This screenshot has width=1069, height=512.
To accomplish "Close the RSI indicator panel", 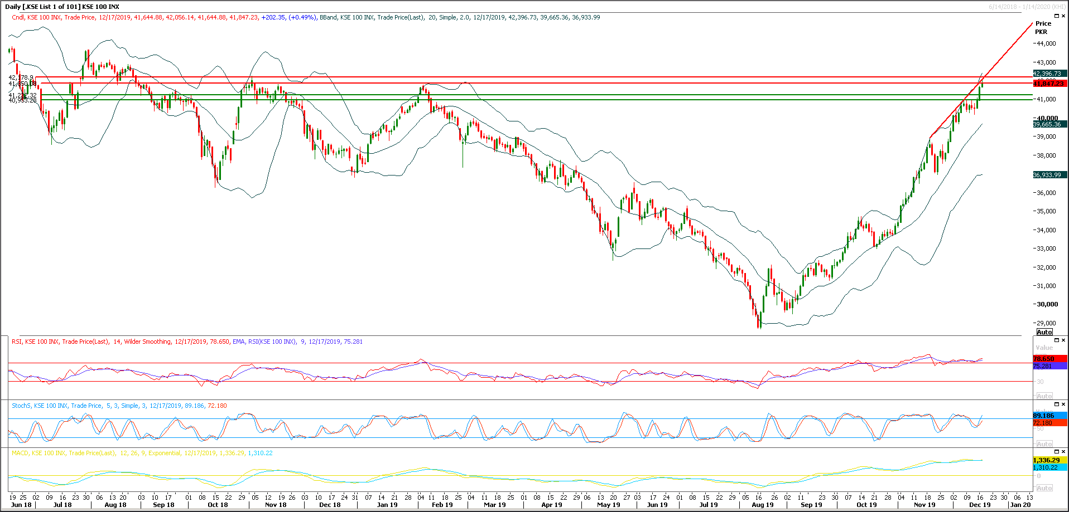I will (x=1063, y=340).
